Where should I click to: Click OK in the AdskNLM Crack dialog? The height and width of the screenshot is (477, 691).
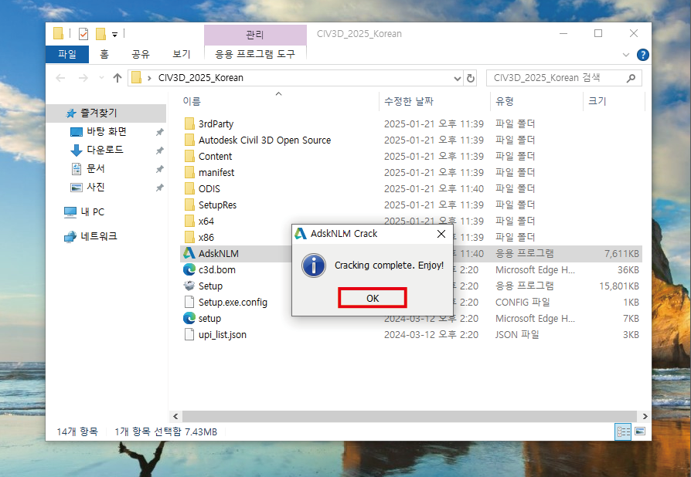pyautogui.click(x=373, y=298)
